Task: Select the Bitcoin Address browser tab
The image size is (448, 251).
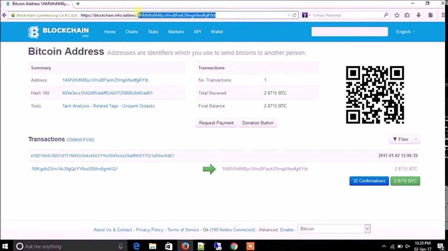Action: point(38,4)
